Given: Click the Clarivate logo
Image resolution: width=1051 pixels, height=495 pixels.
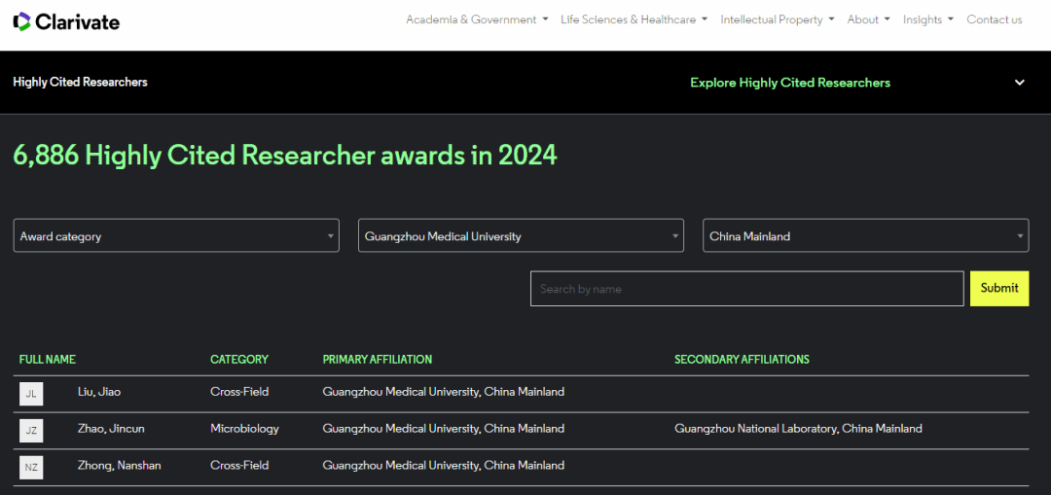Looking at the screenshot, I should coord(66,21).
